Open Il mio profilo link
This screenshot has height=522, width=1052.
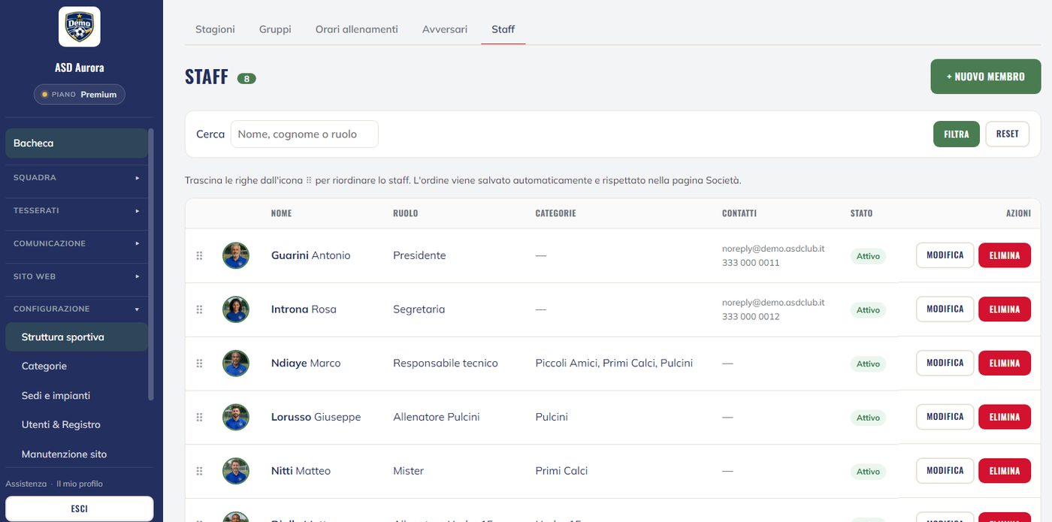[80, 484]
